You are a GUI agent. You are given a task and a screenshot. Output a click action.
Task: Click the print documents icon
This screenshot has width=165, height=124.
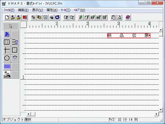tap(113, 17)
